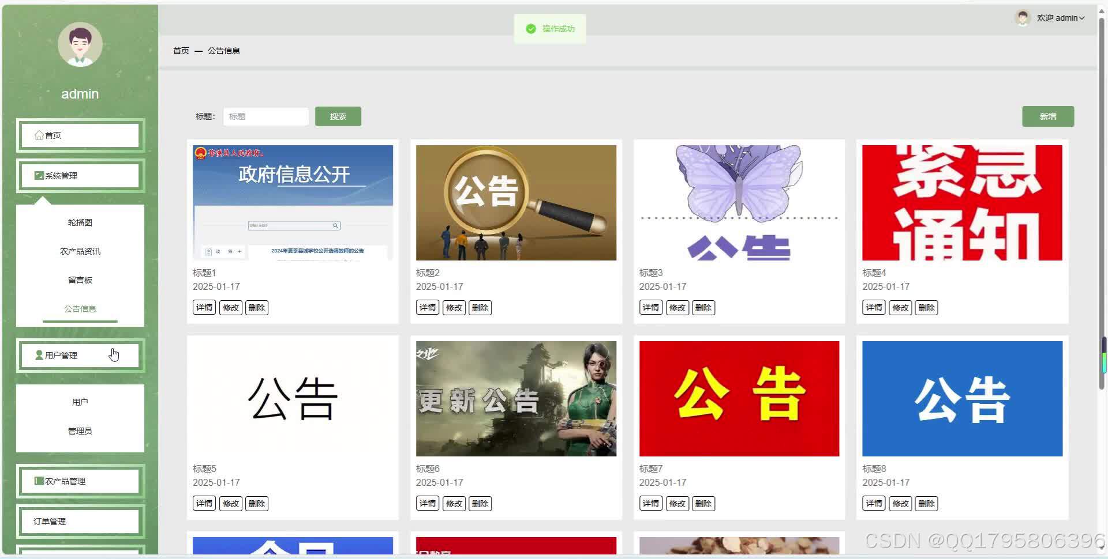Viewport: 1108px width, 559px height.
Task: Collapse the 用户管理 submenu
Action: pyautogui.click(x=80, y=355)
